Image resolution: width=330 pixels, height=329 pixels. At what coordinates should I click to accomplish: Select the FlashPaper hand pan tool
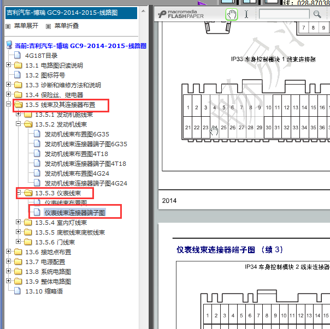pyautogui.click(x=232, y=14)
